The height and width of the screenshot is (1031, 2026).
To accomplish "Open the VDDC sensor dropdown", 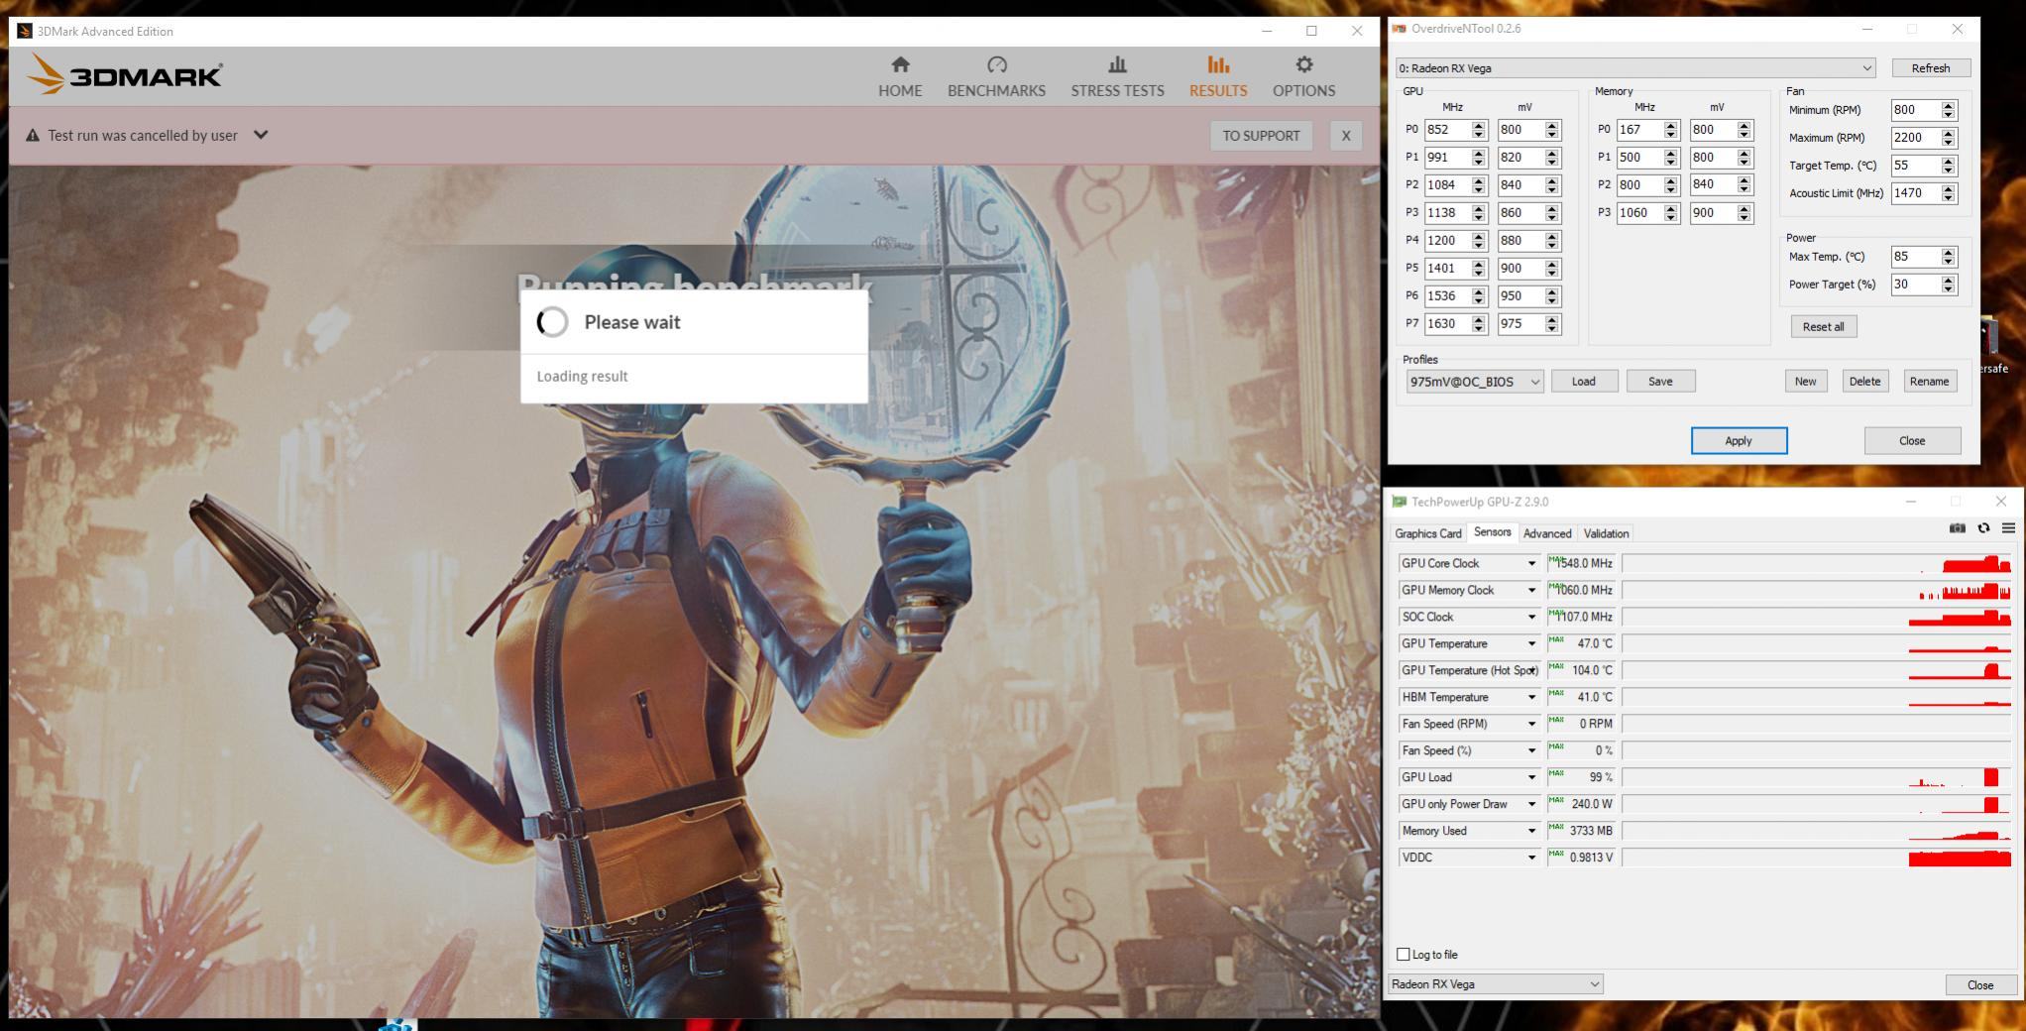I will click(x=1531, y=858).
